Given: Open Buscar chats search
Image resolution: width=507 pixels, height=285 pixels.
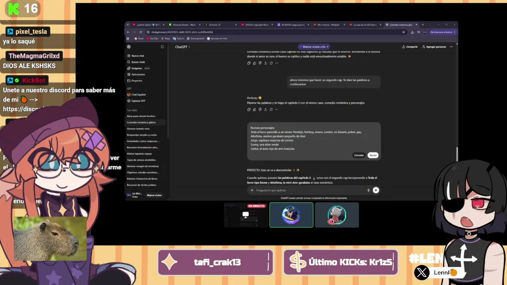Looking at the screenshot, I should click(x=136, y=62).
